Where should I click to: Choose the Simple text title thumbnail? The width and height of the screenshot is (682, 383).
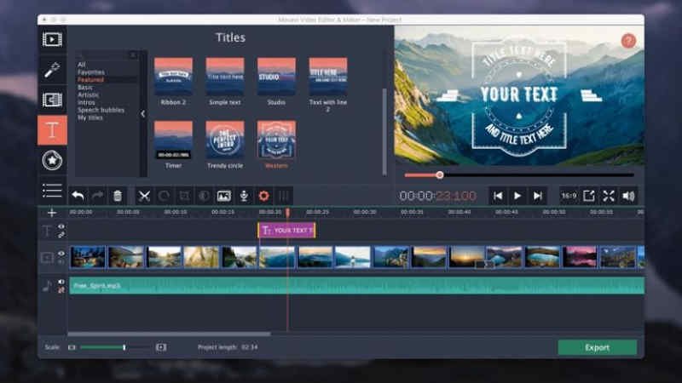pos(225,77)
